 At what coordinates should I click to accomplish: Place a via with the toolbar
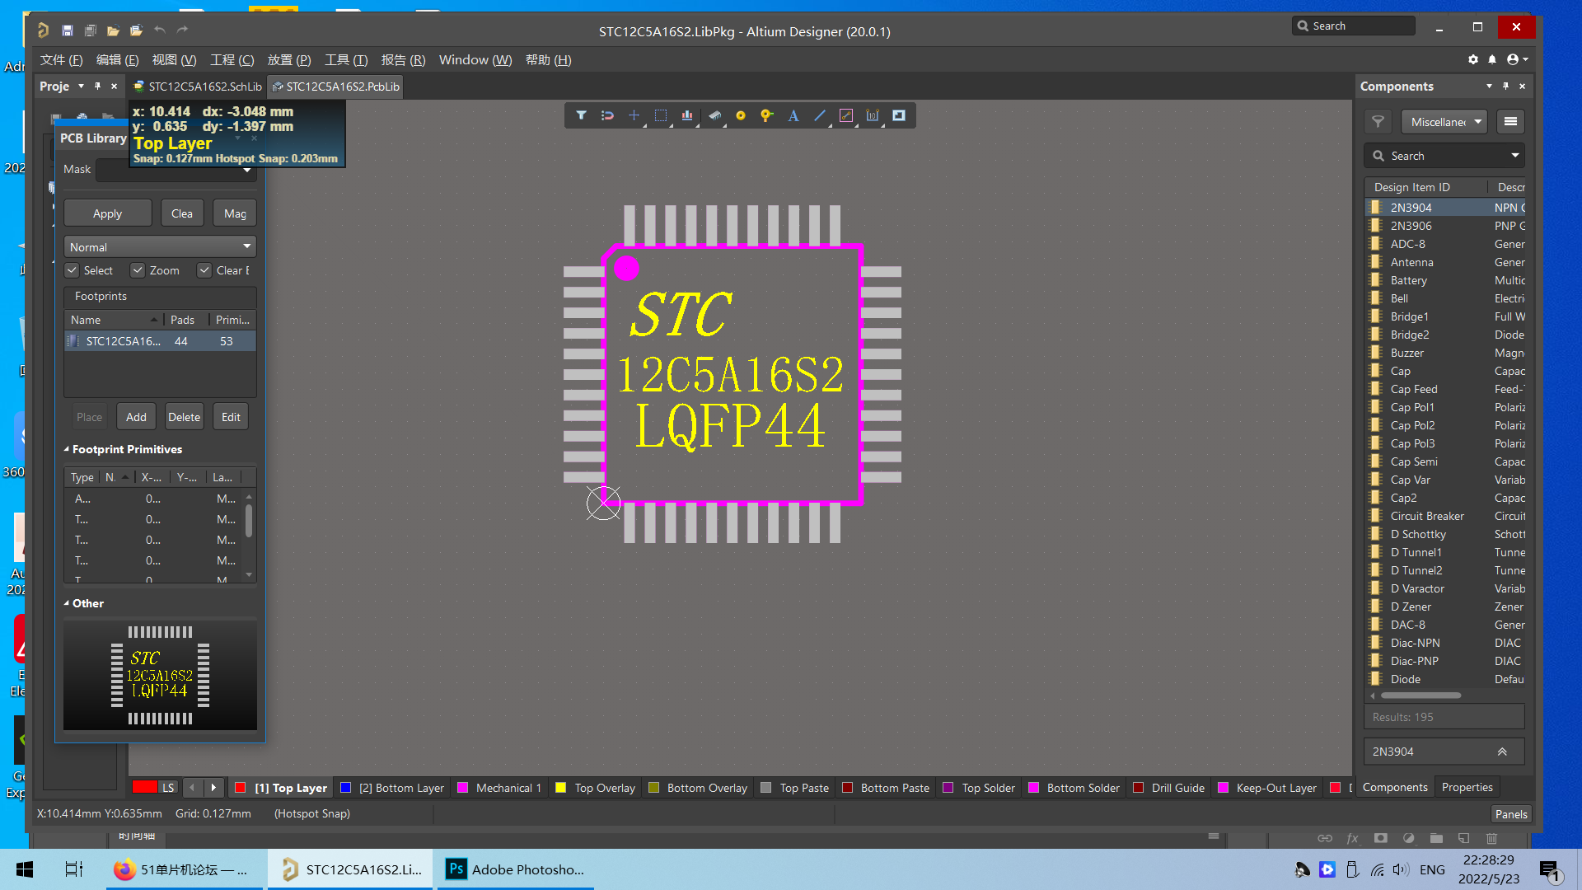point(767,115)
